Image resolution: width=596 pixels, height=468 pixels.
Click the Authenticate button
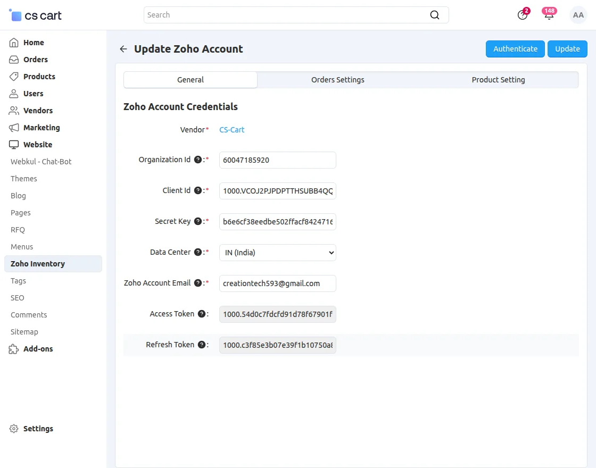click(x=515, y=48)
